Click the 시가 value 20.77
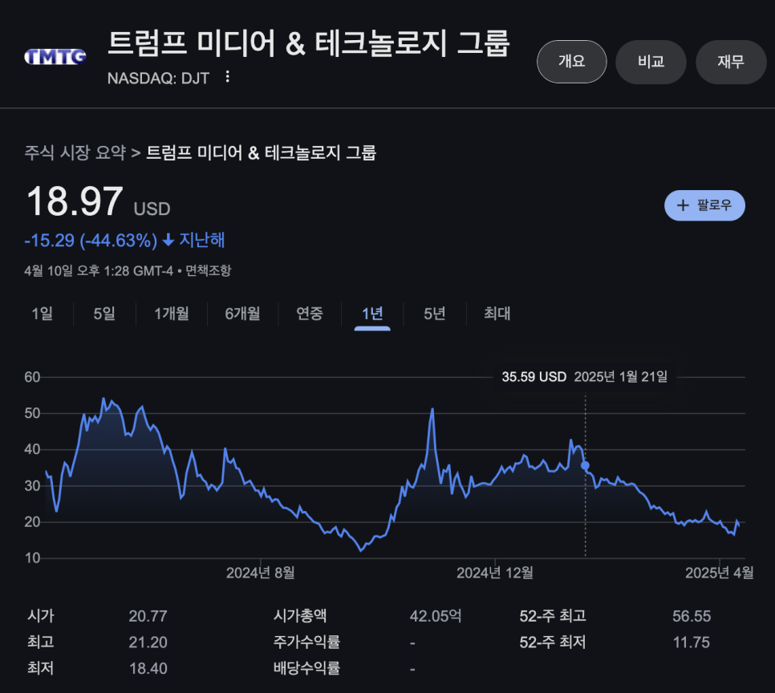This screenshot has height=693, width=775. point(148,616)
